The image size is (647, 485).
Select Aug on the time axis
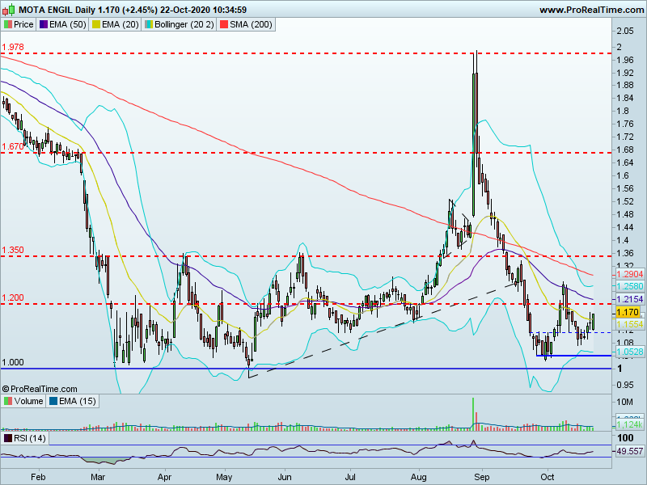point(418,477)
